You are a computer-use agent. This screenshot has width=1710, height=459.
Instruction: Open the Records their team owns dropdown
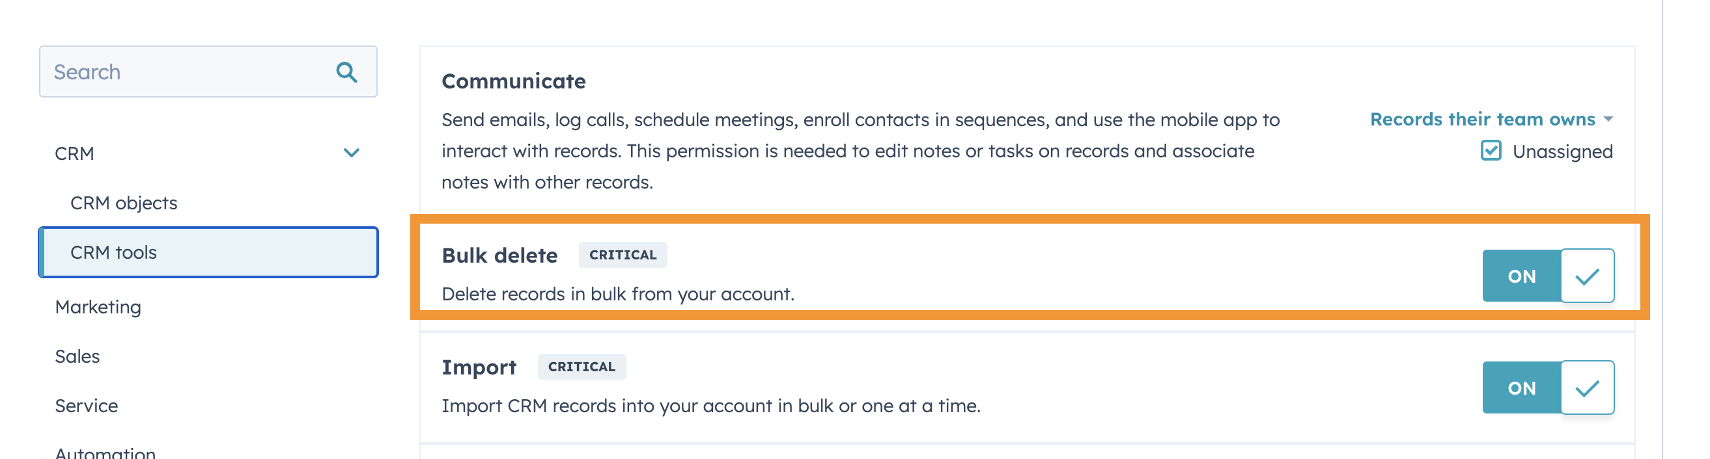(x=1481, y=119)
